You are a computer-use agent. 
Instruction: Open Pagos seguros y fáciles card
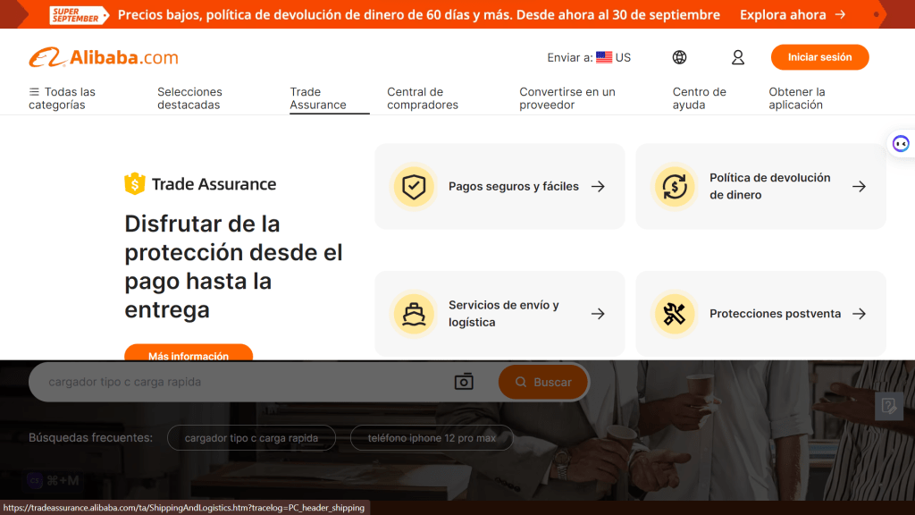click(x=499, y=186)
